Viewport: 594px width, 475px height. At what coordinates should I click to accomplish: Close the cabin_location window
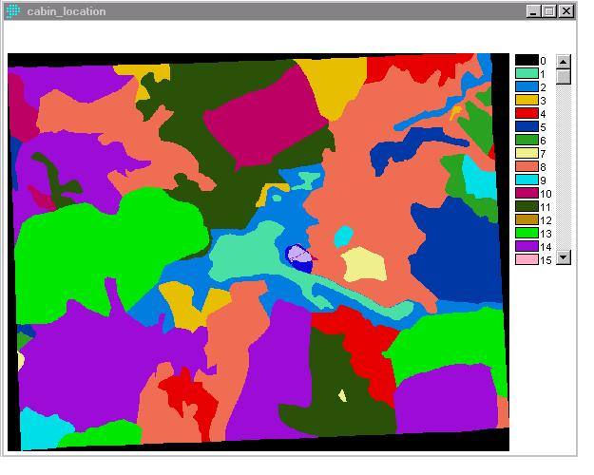(566, 11)
